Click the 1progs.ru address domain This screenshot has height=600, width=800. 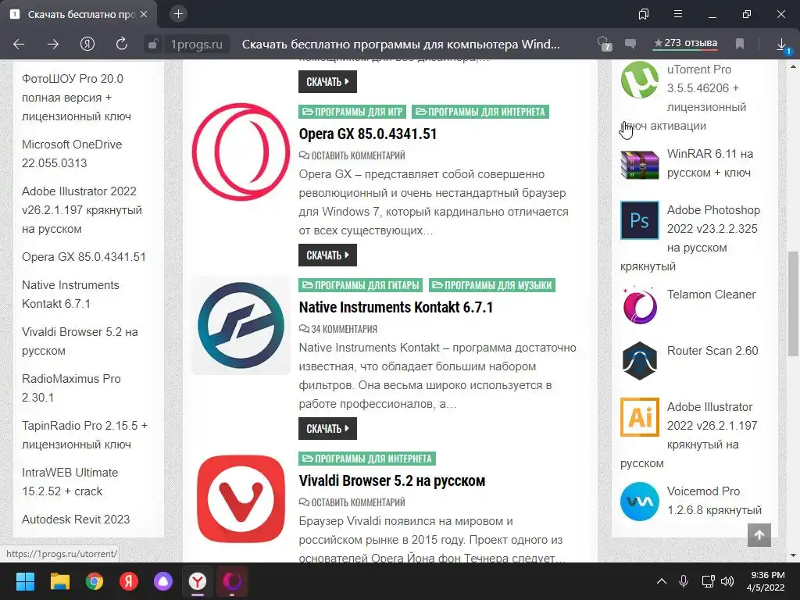[x=196, y=45]
